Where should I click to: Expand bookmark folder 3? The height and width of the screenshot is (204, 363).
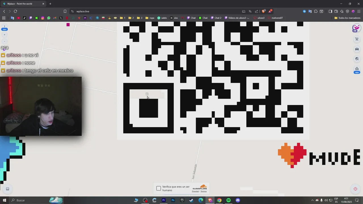[x=140, y=18]
